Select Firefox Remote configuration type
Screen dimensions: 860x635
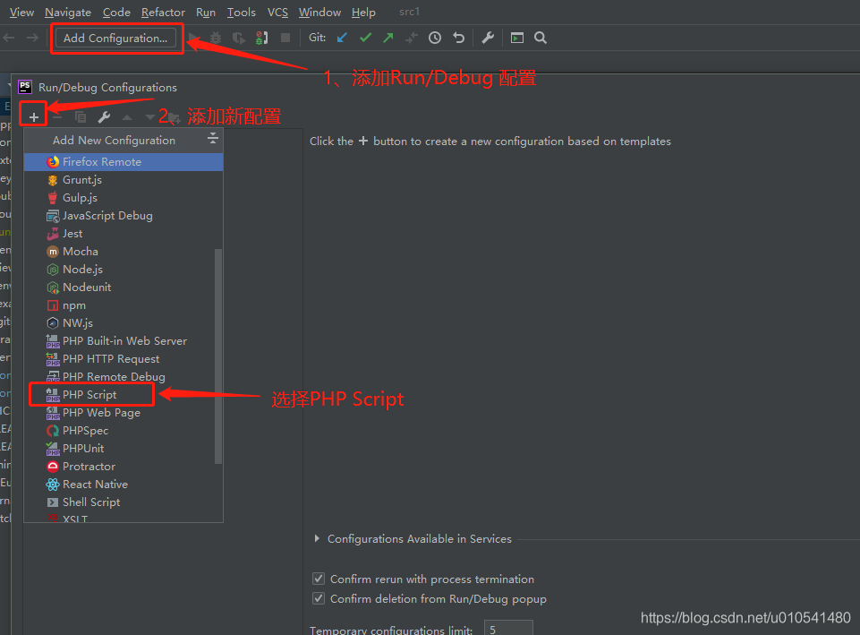coord(123,162)
